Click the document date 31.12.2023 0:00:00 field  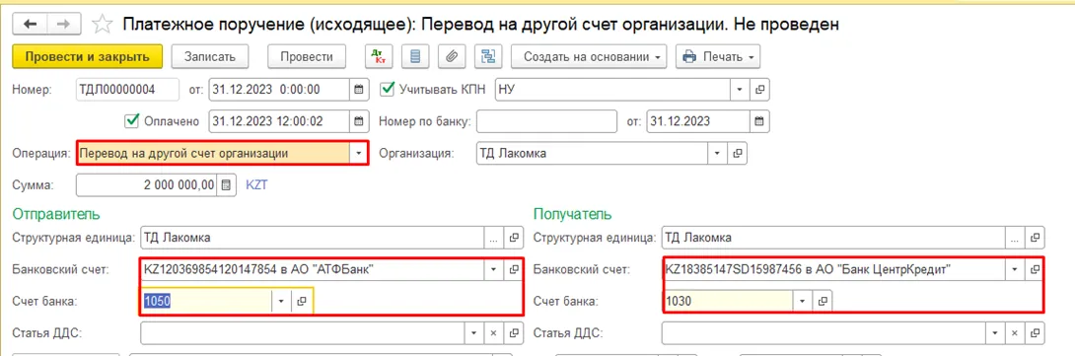tap(280, 90)
